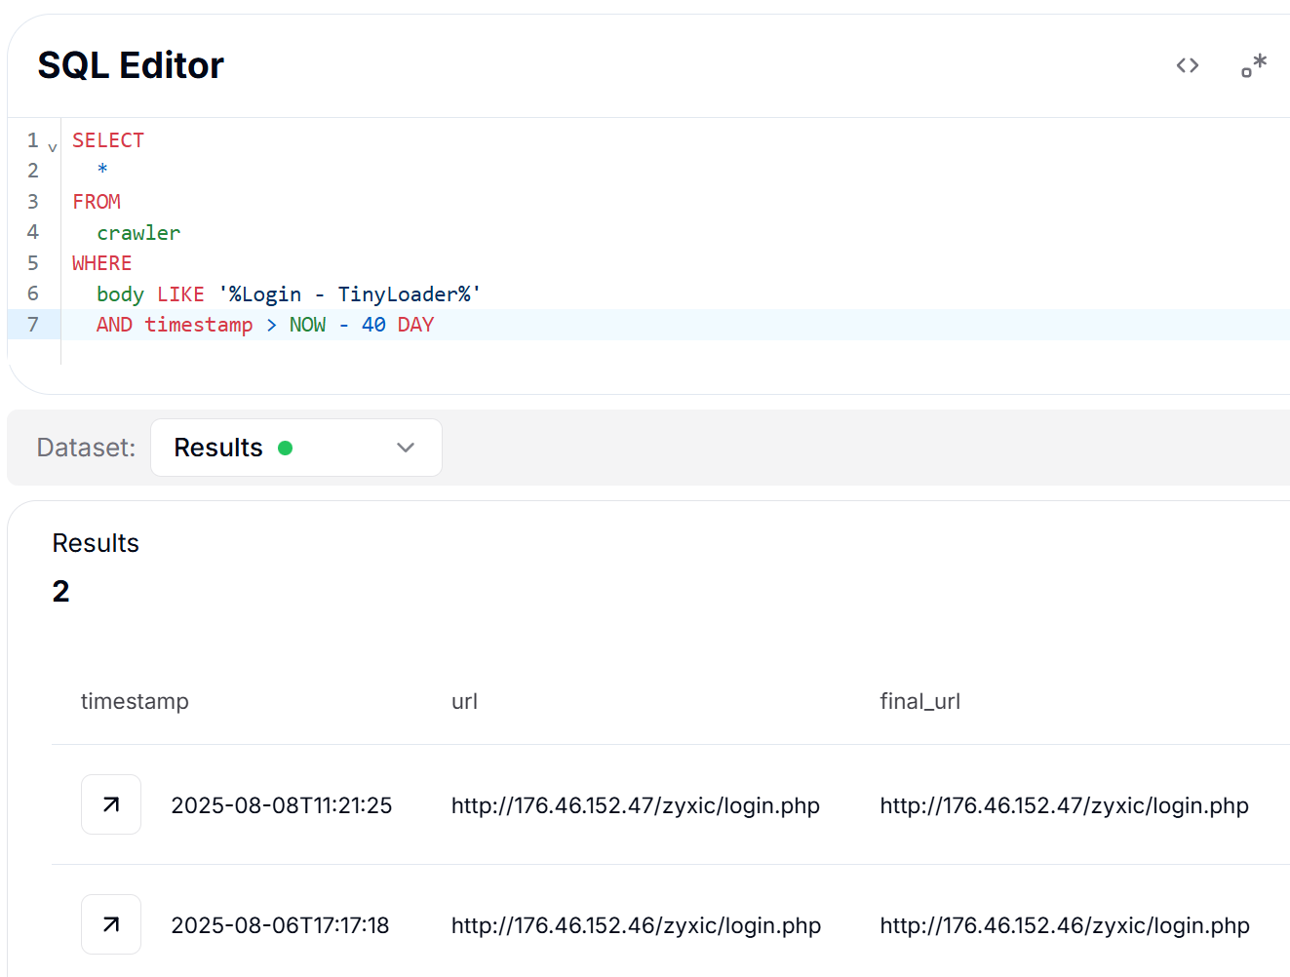Viewport: 1290px width, 977px height.
Task: Click inside the SQL editor on line 7
Action: coord(675,325)
